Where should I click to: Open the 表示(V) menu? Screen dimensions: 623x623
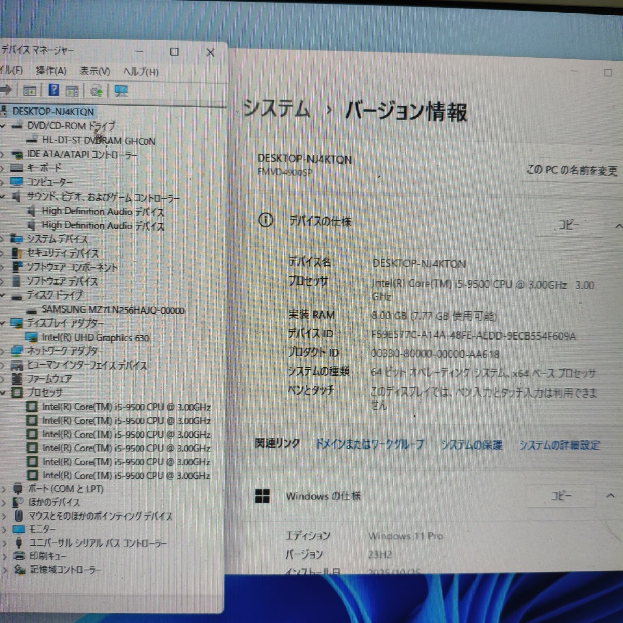pos(94,71)
